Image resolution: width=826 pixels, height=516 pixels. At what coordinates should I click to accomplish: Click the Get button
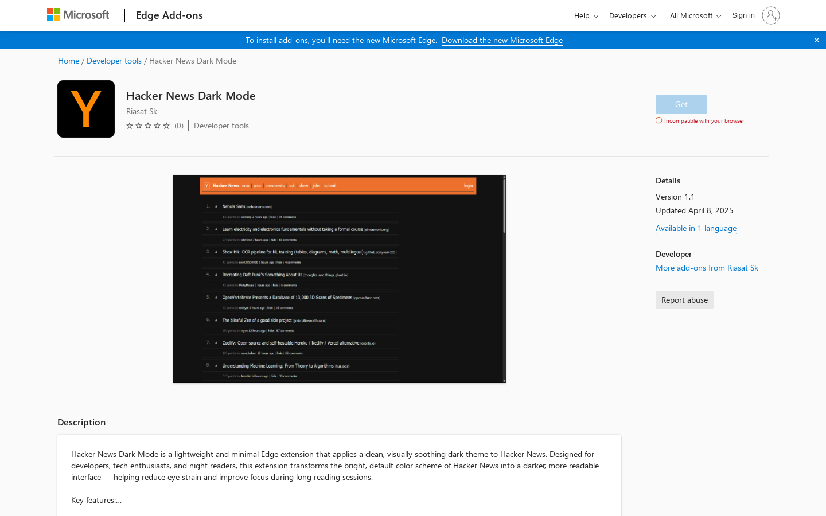(x=681, y=104)
